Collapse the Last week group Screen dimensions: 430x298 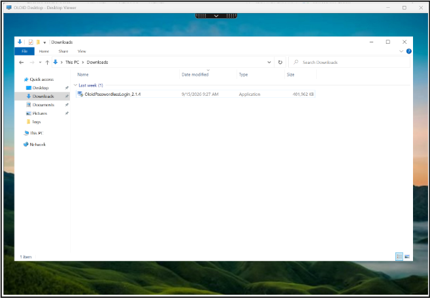[x=76, y=85]
